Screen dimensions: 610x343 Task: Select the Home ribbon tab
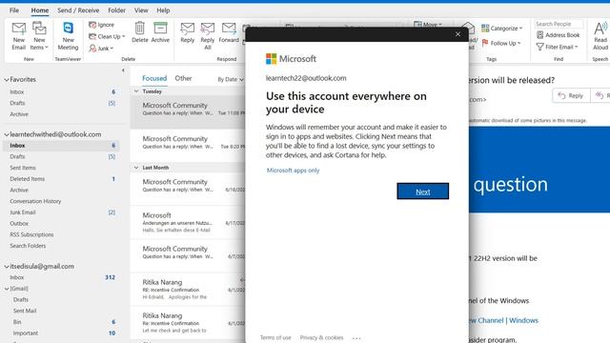point(40,10)
